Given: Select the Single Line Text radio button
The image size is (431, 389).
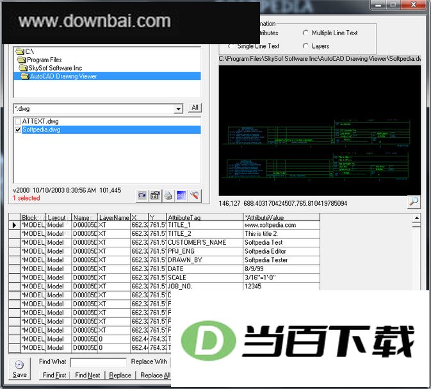Looking at the screenshot, I should click(x=231, y=46).
